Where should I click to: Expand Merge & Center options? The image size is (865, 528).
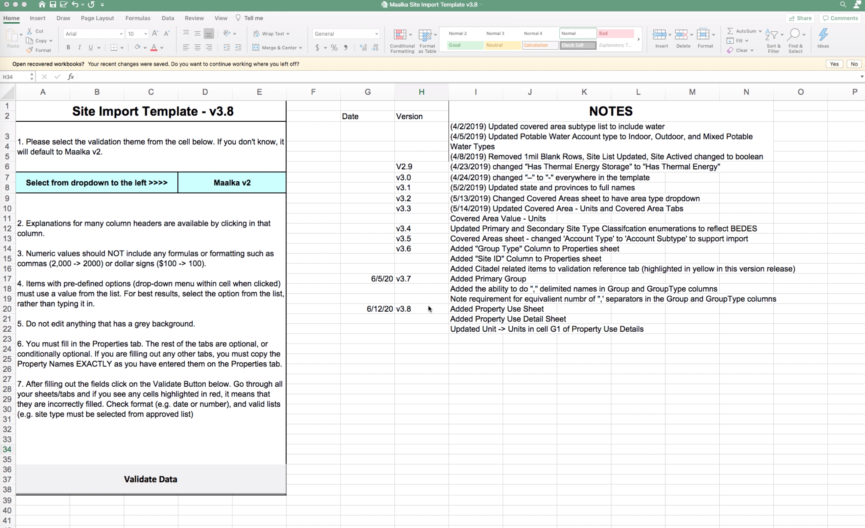(301, 48)
